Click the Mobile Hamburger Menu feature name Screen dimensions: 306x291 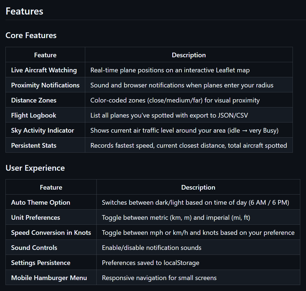coord(49,278)
